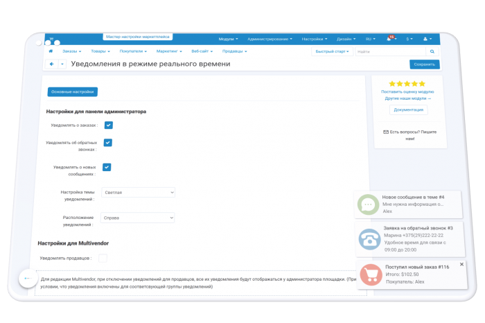Viewport: 485px width, 323px height.
Task: Open the 'Администрирование' menu
Action: (270, 39)
